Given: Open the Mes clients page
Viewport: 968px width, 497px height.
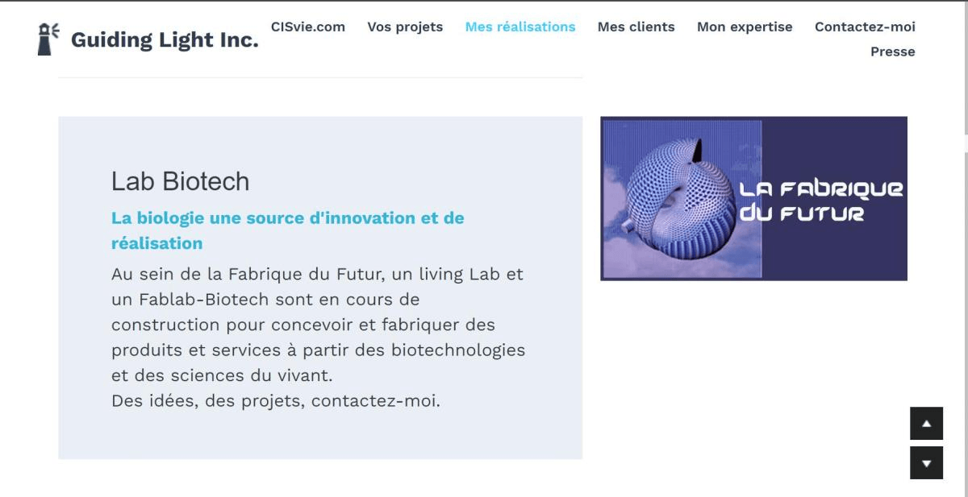Looking at the screenshot, I should 636,27.
